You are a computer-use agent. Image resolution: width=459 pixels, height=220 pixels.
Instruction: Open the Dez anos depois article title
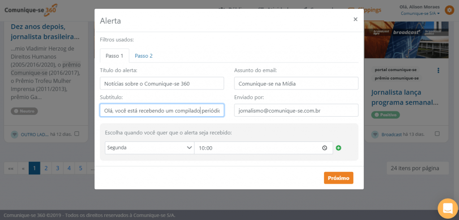pyautogui.click(x=45, y=32)
